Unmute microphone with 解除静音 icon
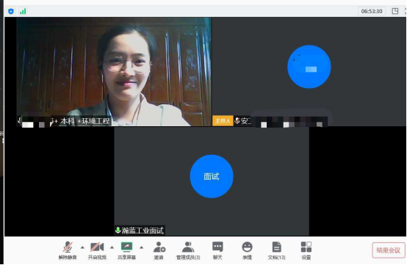407x265 pixels. tap(68, 250)
